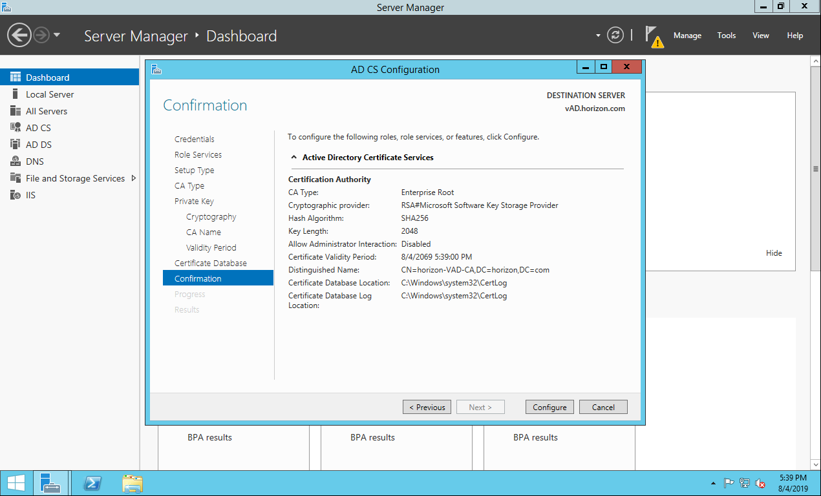This screenshot has height=496, width=821.
Task: Collapse the Active Directory Certificate Services section
Action: [x=294, y=158]
